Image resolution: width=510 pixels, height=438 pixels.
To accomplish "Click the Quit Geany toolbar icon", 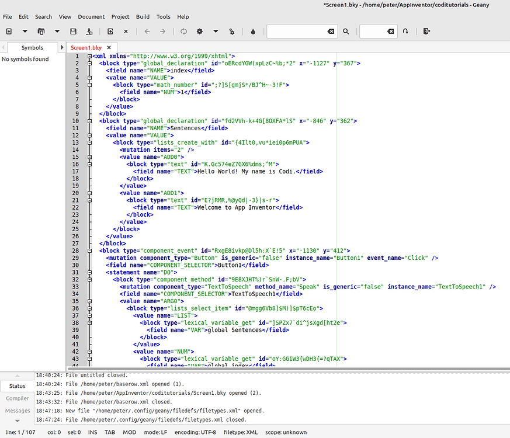I will (426, 31).
